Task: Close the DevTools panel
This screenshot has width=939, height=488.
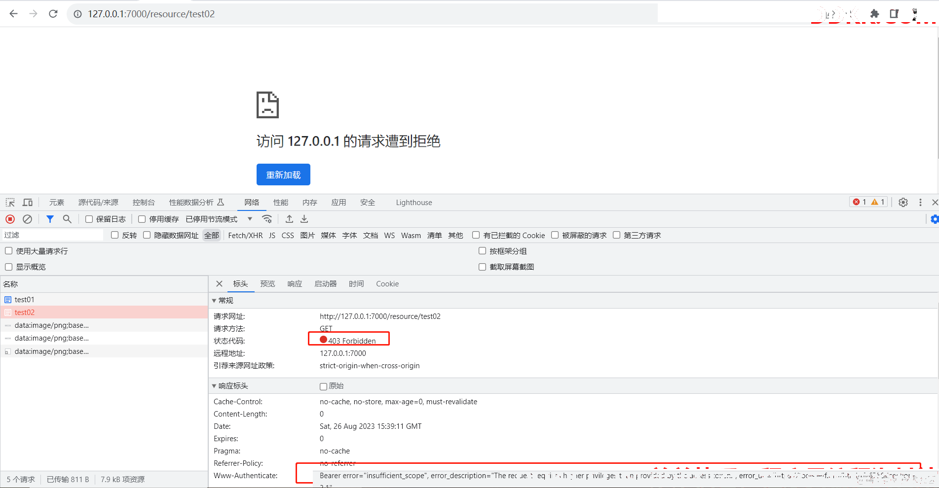Action: pos(935,203)
